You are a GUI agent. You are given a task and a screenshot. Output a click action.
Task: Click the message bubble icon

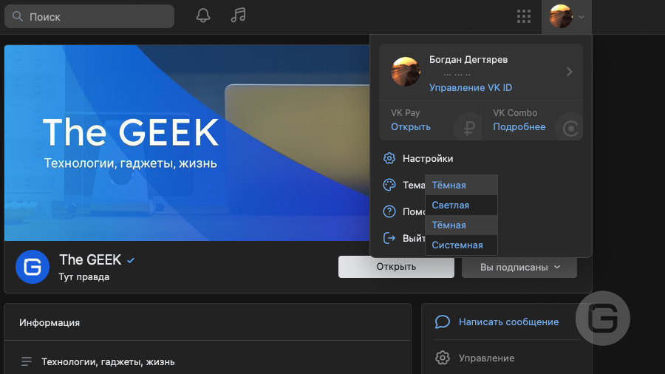(x=443, y=322)
